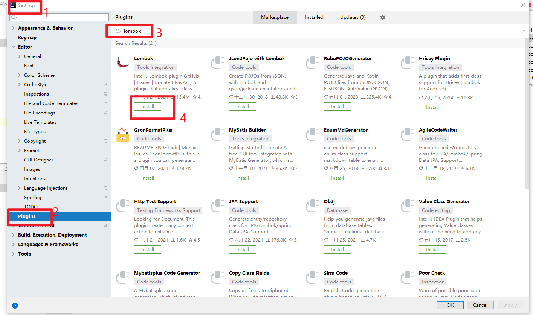Click the blue help question mark icon
Viewport: 533px width, 315px height.
(15, 306)
